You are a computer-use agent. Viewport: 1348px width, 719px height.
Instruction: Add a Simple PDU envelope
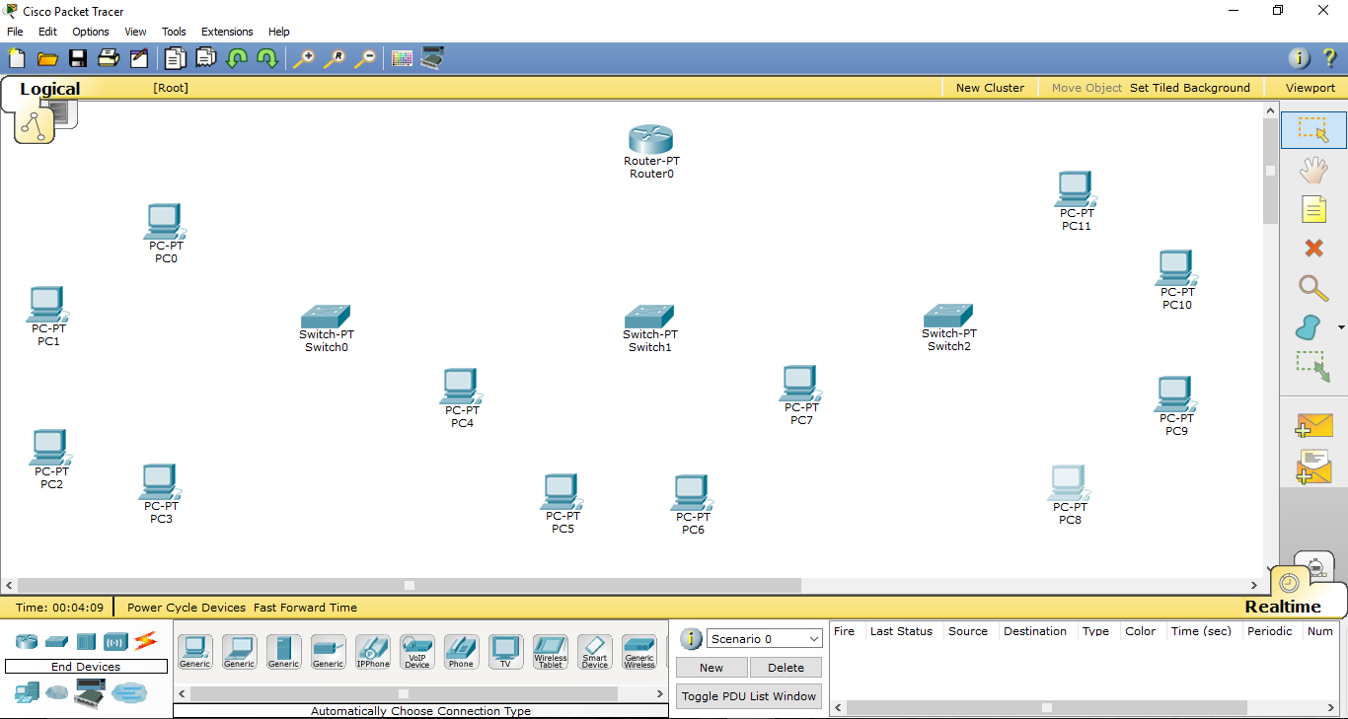tap(1313, 425)
